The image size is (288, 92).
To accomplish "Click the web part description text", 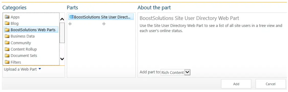I will (x=211, y=28).
